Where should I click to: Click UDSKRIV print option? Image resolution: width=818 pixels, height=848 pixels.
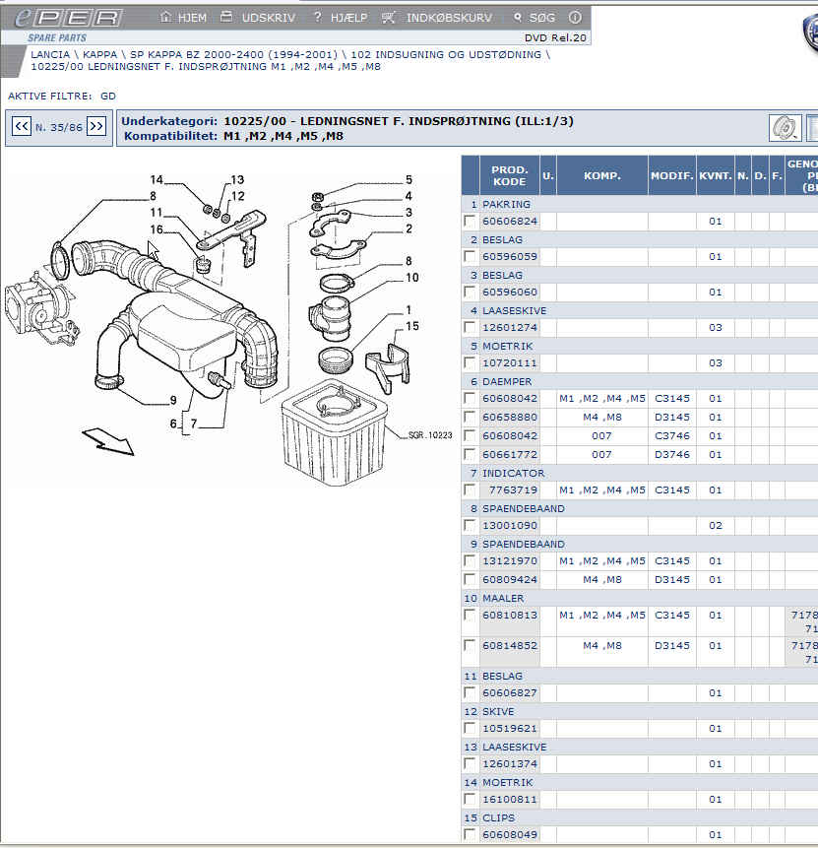(268, 18)
